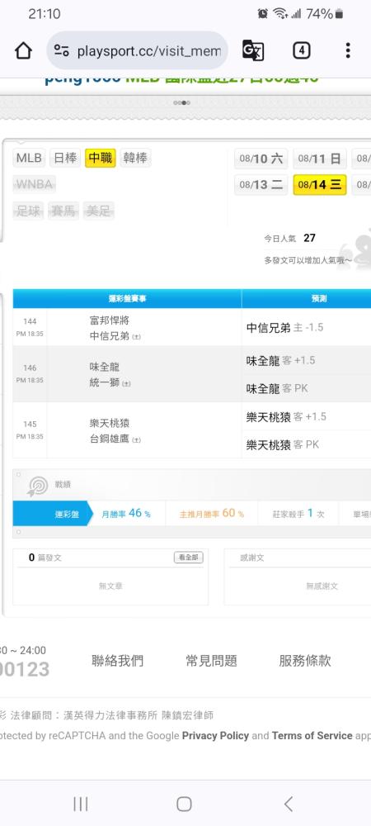The width and height of the screenshot is (371, 826).
Task: Open the tab switcher showing 4 tabs
Action: [x=301, y=50]
